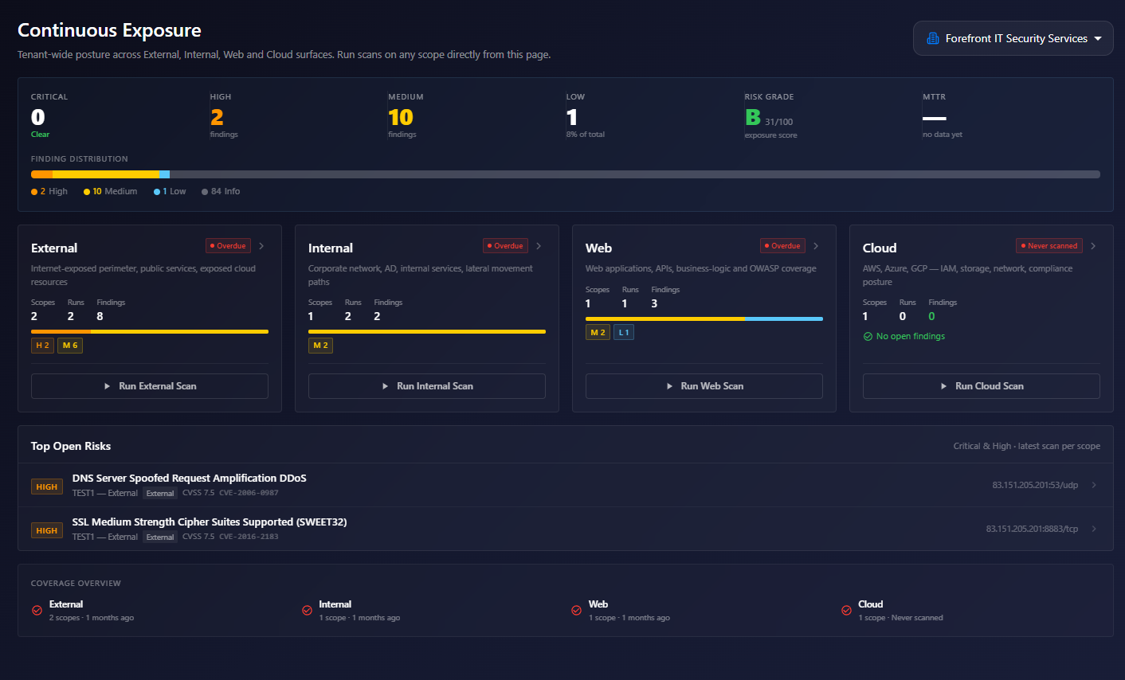Open DNS Server Spoofed Request Amplification DDoS
1125x680 pixels.
pos(190,479)
